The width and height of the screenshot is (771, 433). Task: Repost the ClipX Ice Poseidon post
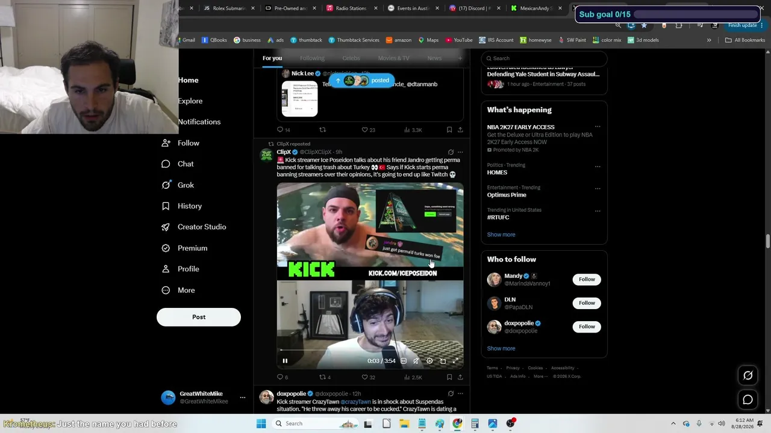tap(325, 378)
